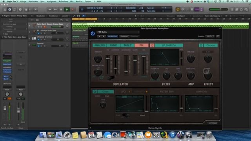Image resolution: width=251 pixels, height=141 pixels.
Task: Select the ANALOG oscillator tab
Action: (x=99, y=45)
